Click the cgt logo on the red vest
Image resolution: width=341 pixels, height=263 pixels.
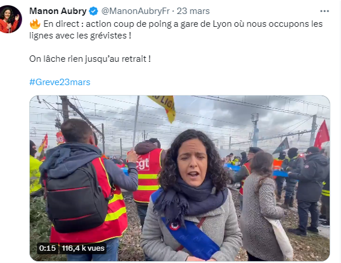point(143,163)
